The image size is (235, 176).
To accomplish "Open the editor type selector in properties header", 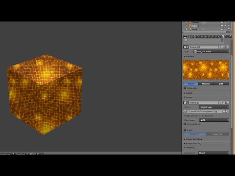I will (x=186, y=37).
